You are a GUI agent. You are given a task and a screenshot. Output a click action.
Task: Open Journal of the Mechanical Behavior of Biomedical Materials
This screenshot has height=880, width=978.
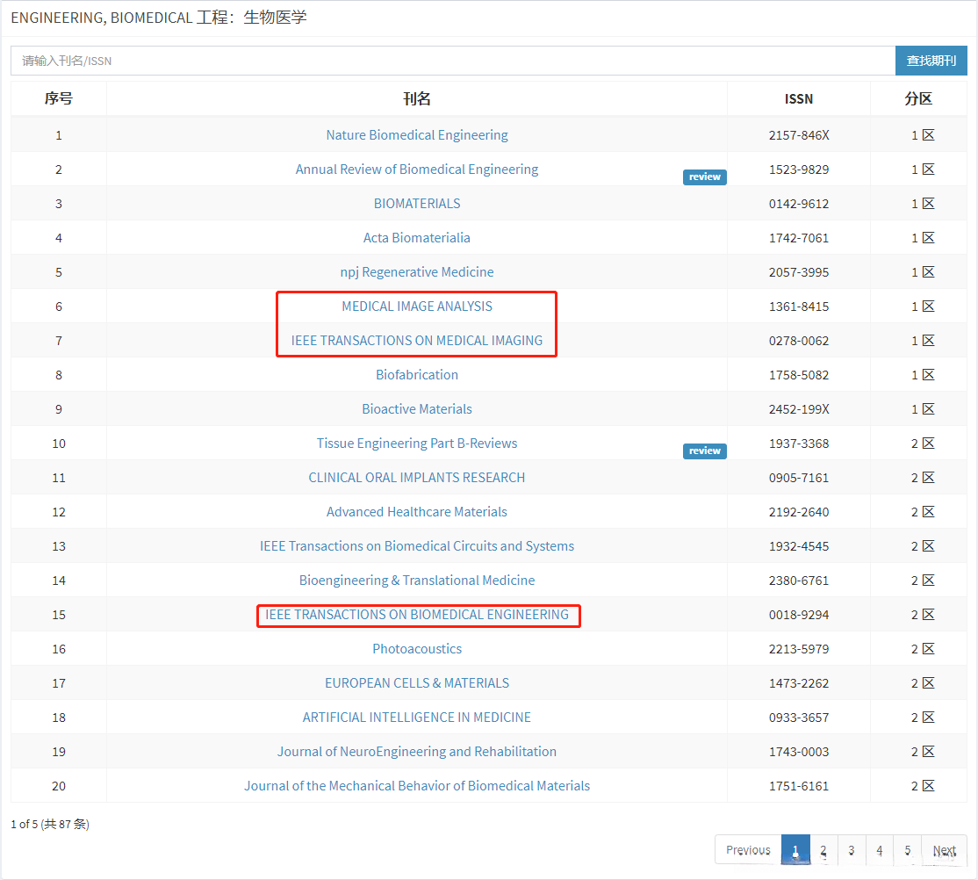click(417, 786)
